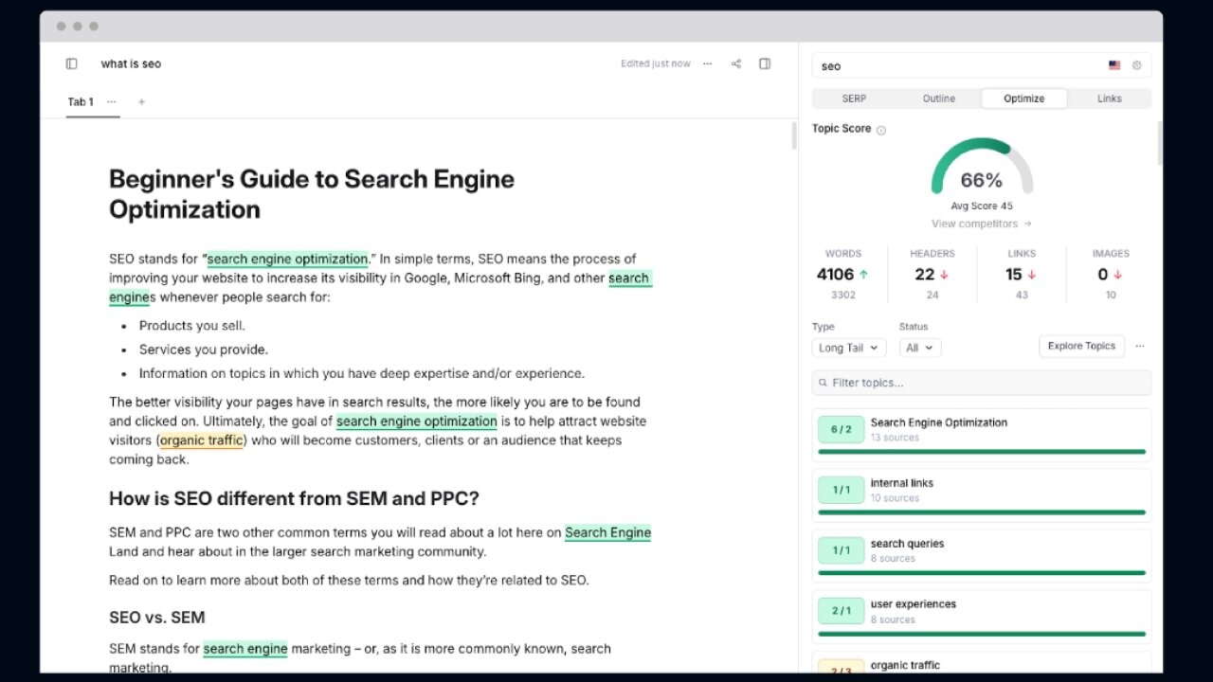
Task: Toggle the right side panel icon
Action: (765, 63)
